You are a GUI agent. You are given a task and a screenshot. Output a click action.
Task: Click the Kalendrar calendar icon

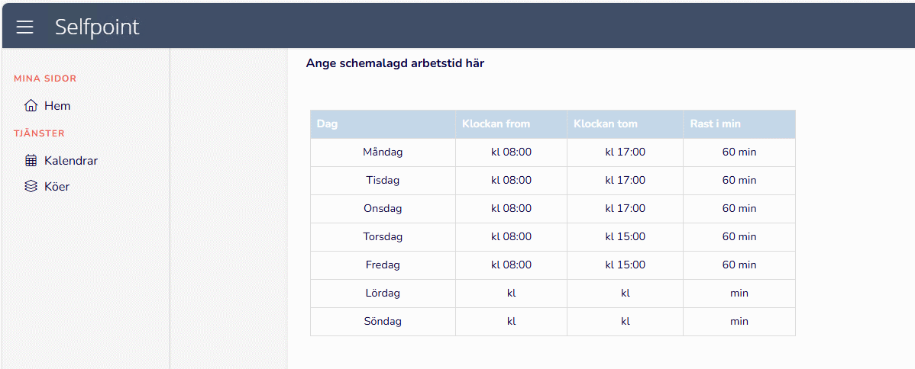(31, 161)
